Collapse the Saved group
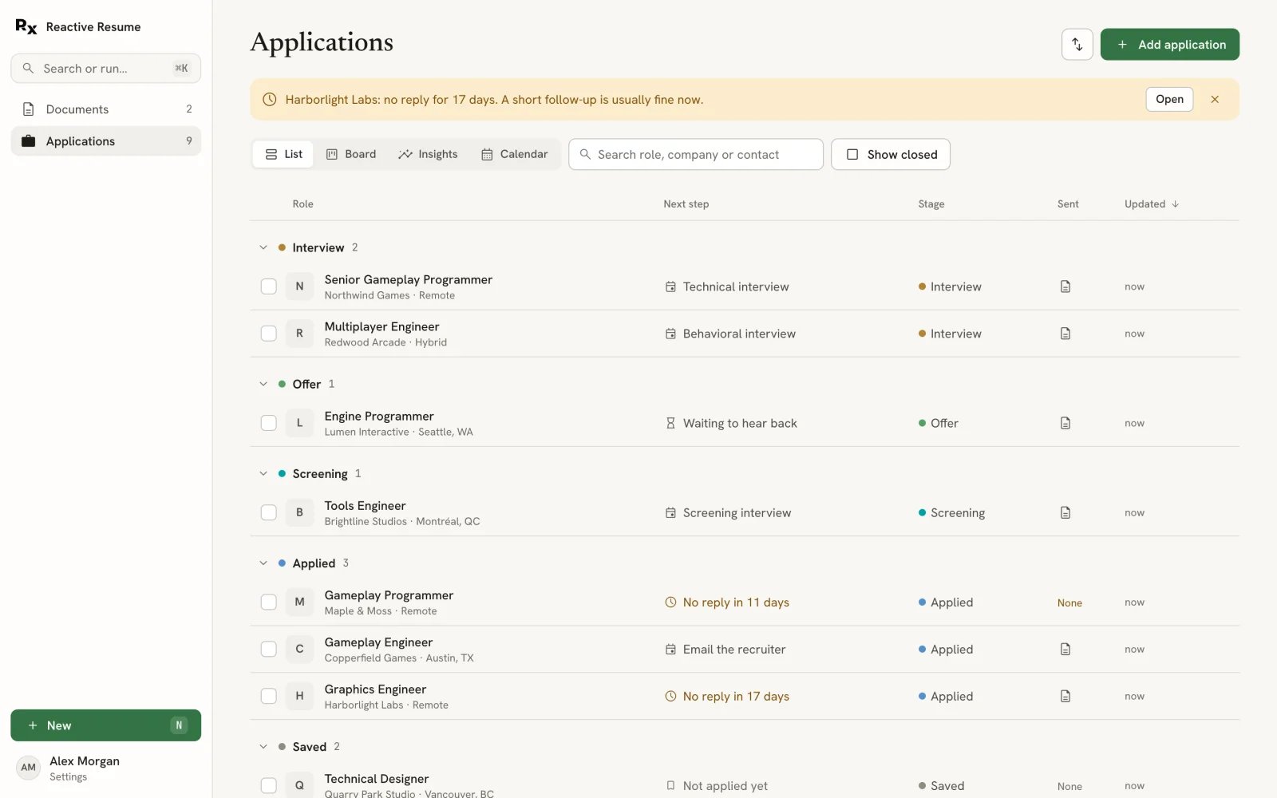 click(x=263, y=747)
